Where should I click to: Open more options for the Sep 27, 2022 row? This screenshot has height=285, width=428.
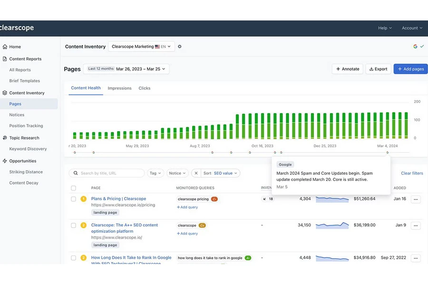(x=416, y=258)
